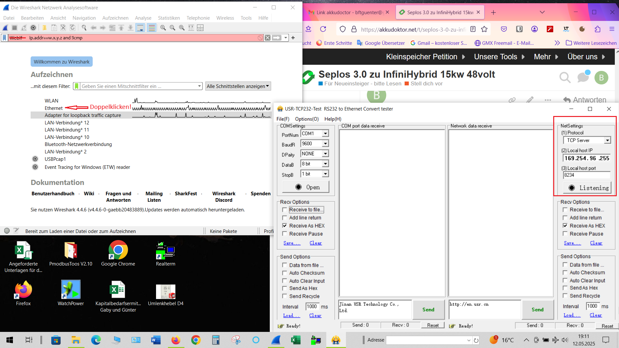Click the Open COM port button

point(306,187)
